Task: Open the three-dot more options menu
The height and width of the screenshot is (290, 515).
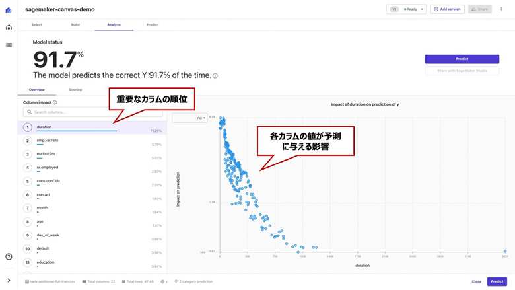Action: (x=501, y=9)
